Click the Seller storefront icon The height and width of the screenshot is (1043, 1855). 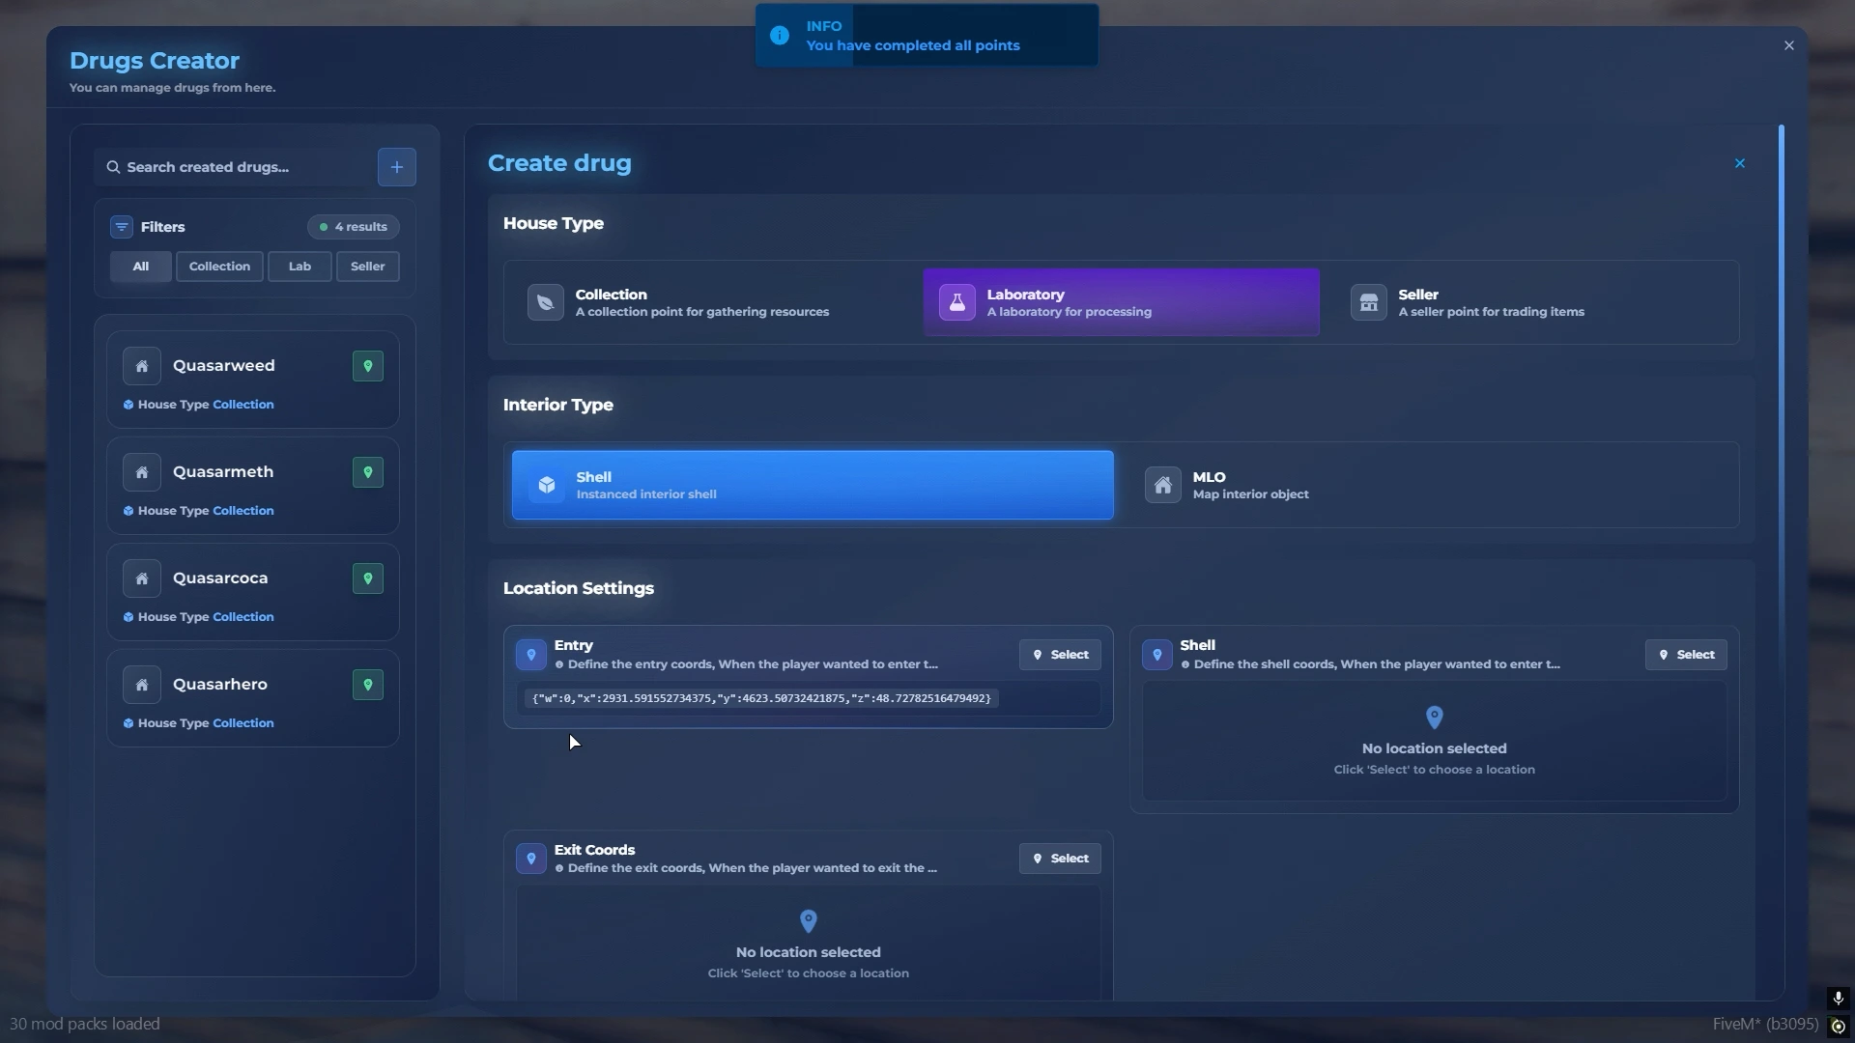[1369, 302]
